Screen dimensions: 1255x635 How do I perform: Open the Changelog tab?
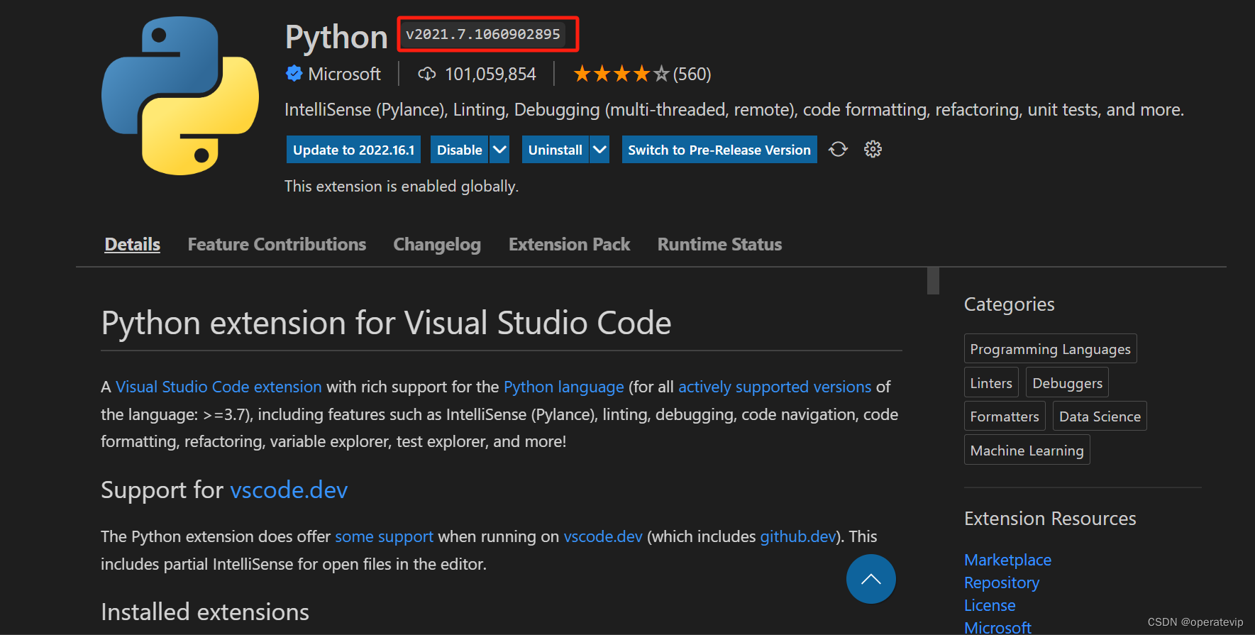[x=437, y=244]
